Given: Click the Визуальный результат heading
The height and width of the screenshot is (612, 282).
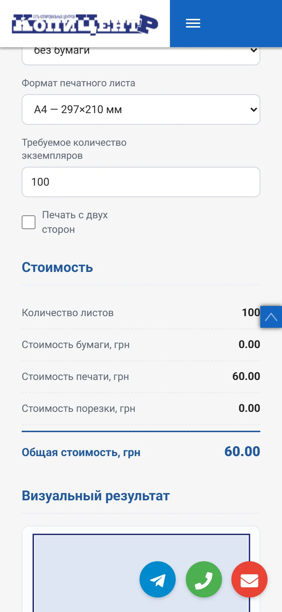Looking at the screenshot, I should 96,496.
